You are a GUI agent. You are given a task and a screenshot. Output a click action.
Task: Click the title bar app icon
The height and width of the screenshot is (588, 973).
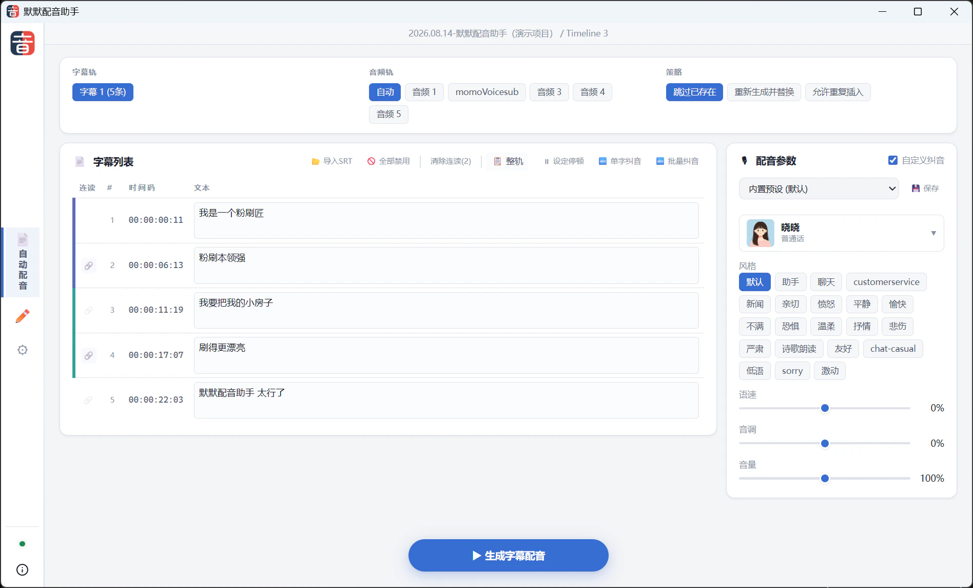(x=13, y=11)
